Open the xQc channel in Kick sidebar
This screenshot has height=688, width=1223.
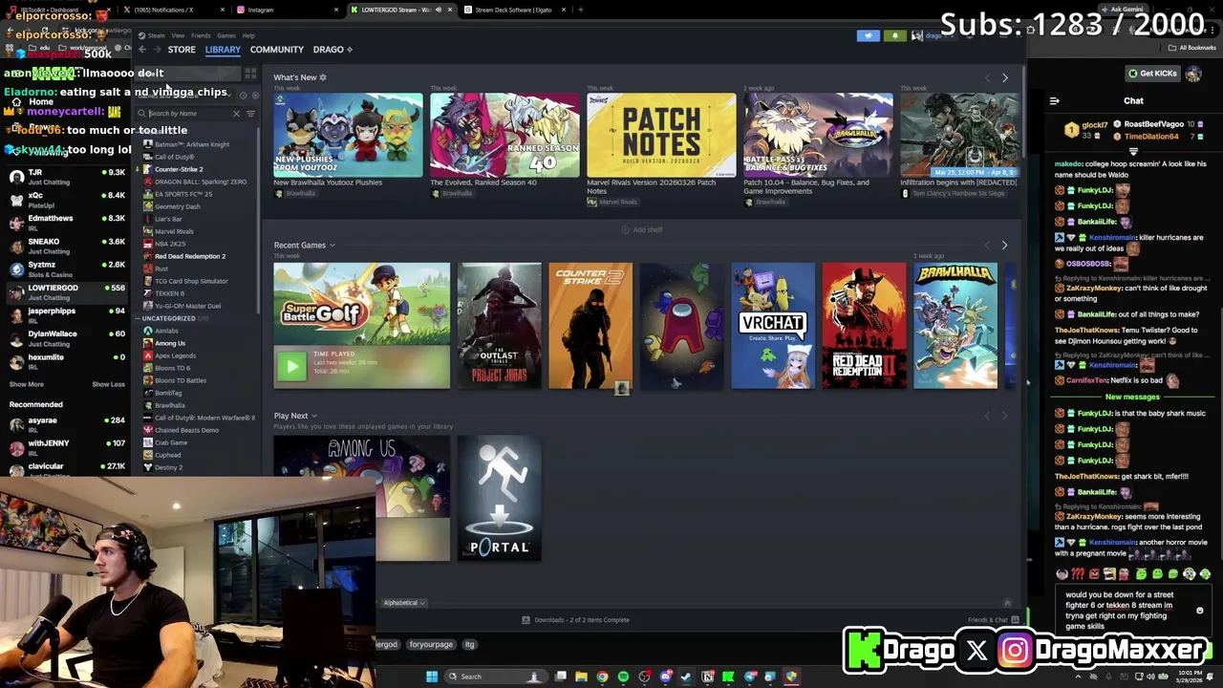[67, 200]
